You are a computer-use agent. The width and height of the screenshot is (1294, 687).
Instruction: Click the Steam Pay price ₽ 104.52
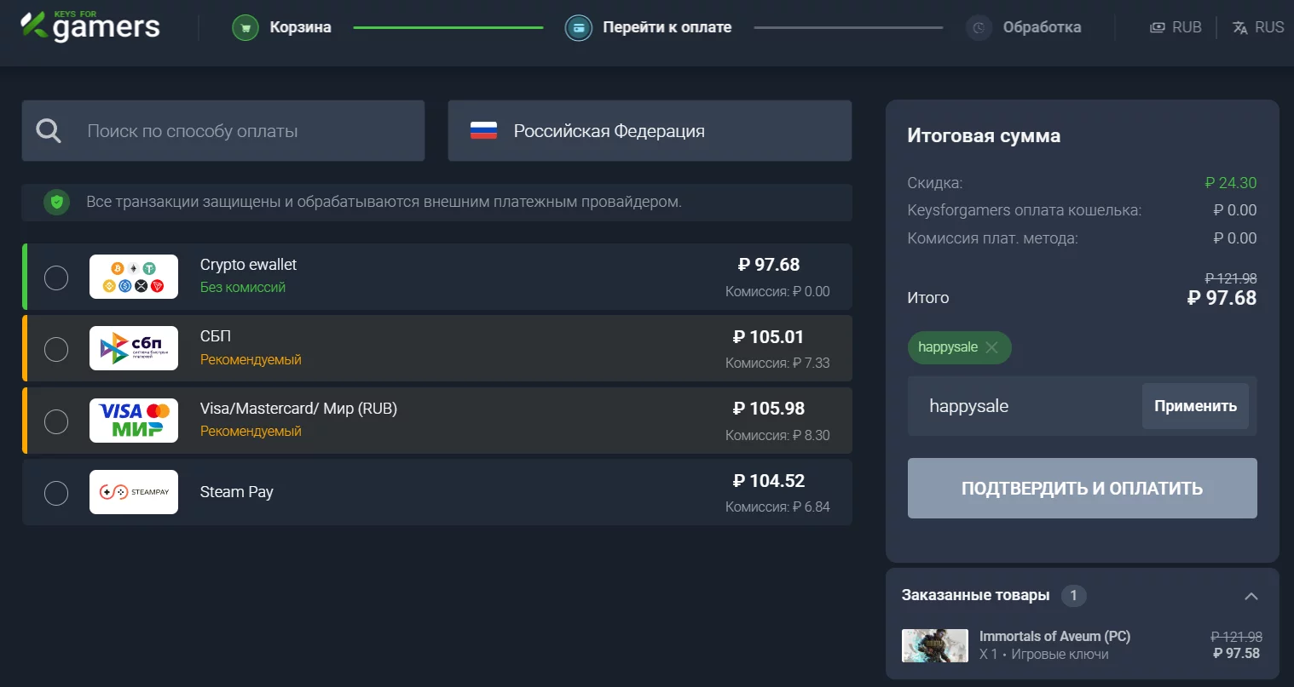click(x=769, y=481)
